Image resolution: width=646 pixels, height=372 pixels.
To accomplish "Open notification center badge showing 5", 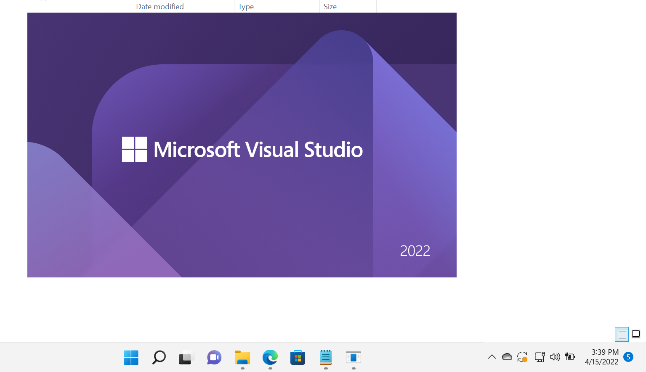I will click(628, 357).
